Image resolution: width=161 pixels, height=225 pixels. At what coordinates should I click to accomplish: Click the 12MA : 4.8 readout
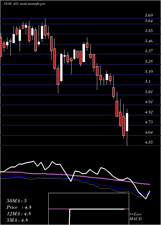pyautogui.click(x=18, y=214)
